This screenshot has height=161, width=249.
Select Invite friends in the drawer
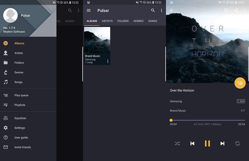coord(28,147)
